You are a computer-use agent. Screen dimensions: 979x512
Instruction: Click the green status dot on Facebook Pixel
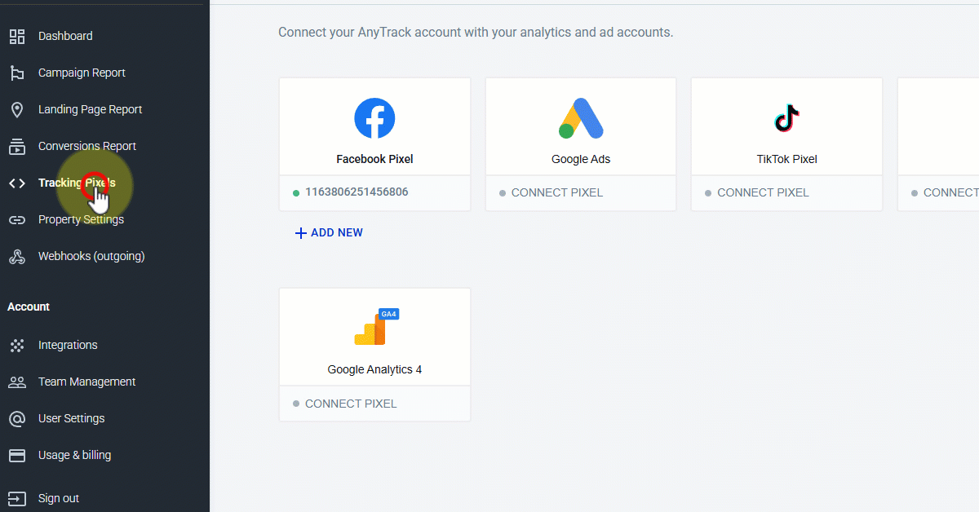296,193
